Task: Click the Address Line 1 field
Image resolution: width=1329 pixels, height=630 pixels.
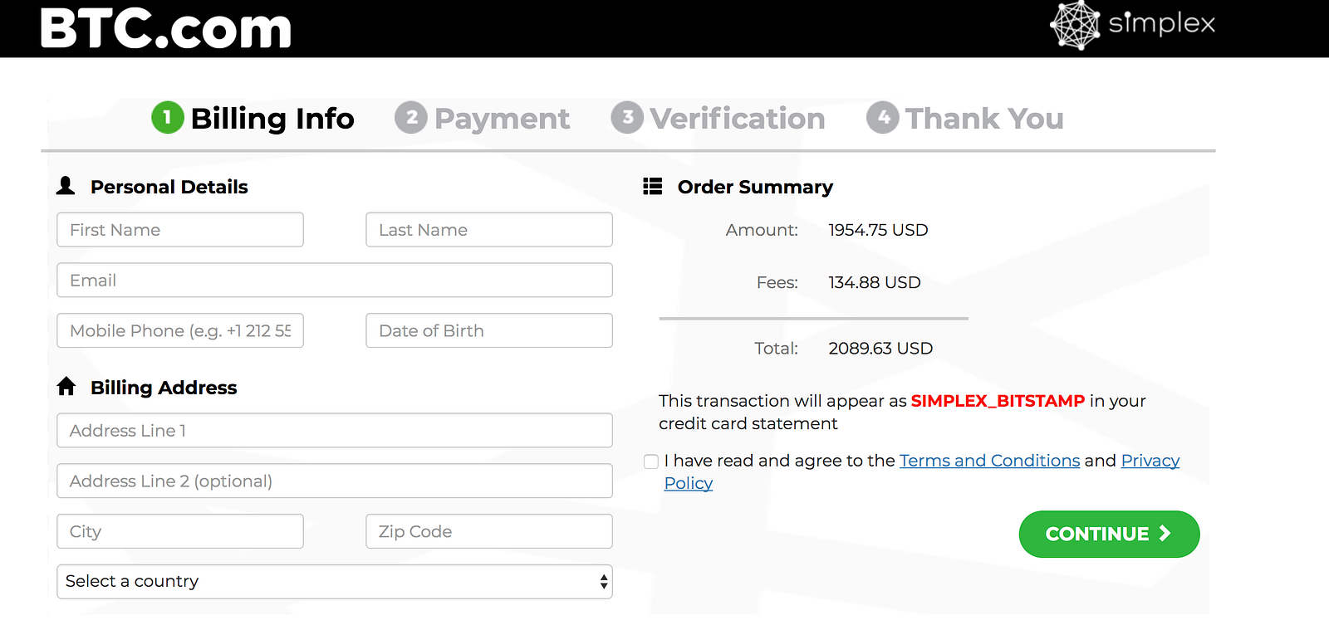Action: 334,431
